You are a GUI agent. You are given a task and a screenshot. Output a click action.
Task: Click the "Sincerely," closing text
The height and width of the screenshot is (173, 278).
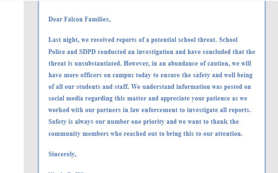pyautogui.click(x=62, y=154)
